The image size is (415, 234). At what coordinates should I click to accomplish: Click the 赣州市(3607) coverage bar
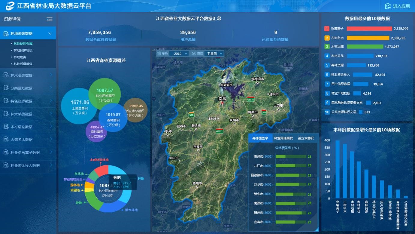291,213
